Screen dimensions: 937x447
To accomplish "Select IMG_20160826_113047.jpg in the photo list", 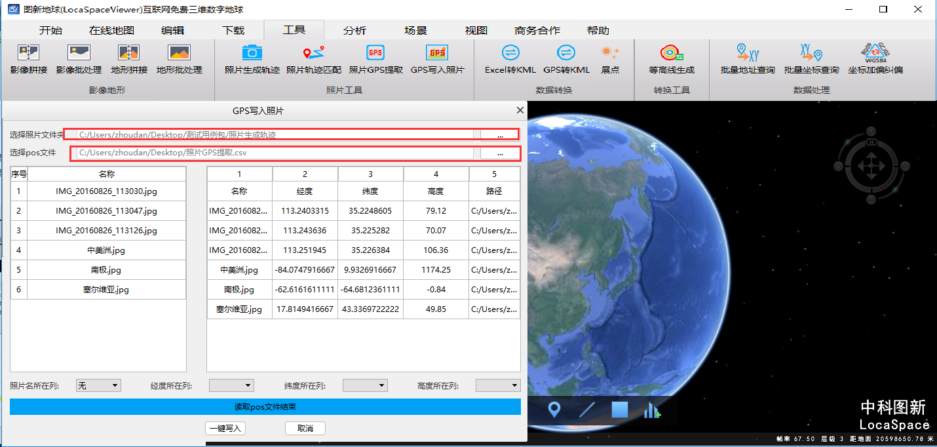I will tap(106, 211).
